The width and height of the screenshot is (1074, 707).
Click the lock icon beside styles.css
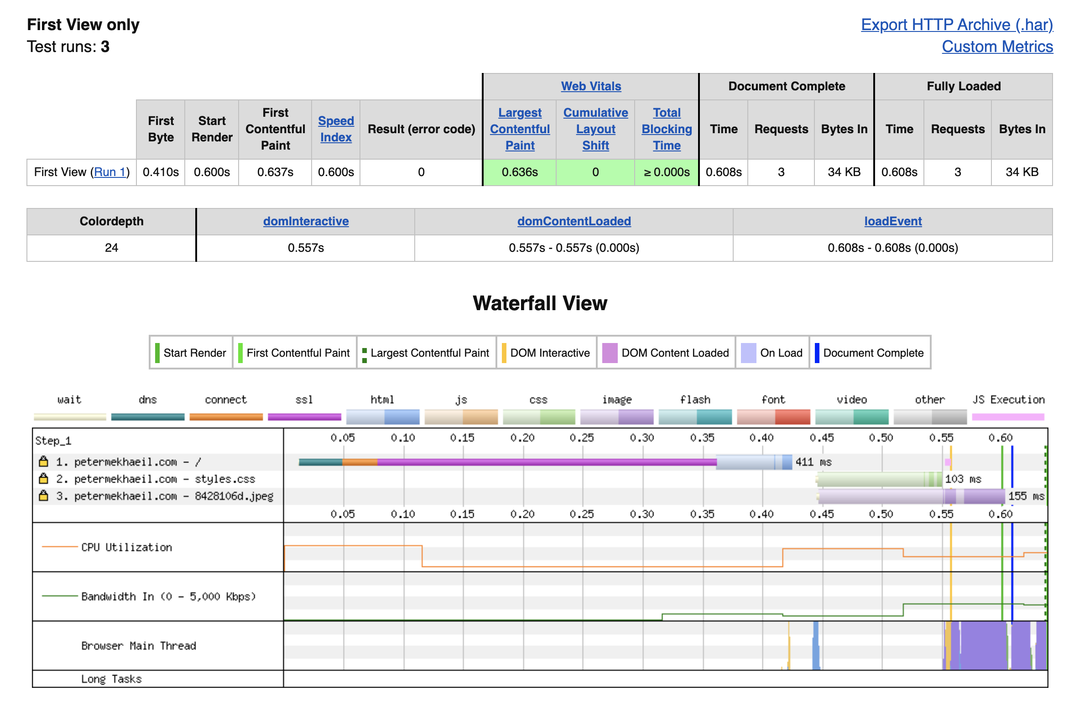(x=43, y=478)
